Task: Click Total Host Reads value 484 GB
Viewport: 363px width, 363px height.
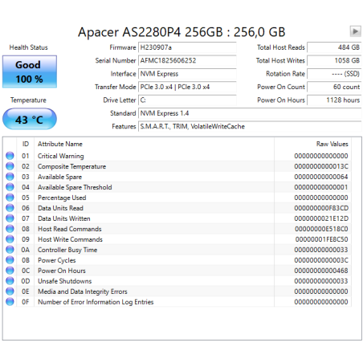Action: [334, 47]
